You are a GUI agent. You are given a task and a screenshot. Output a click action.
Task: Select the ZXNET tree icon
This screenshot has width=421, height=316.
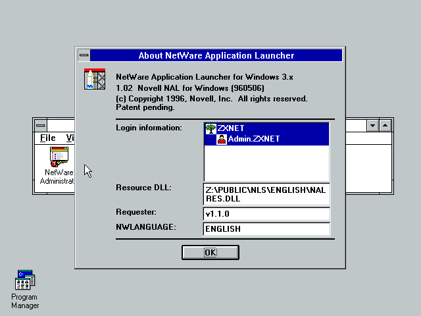click(x=210, y=128)
